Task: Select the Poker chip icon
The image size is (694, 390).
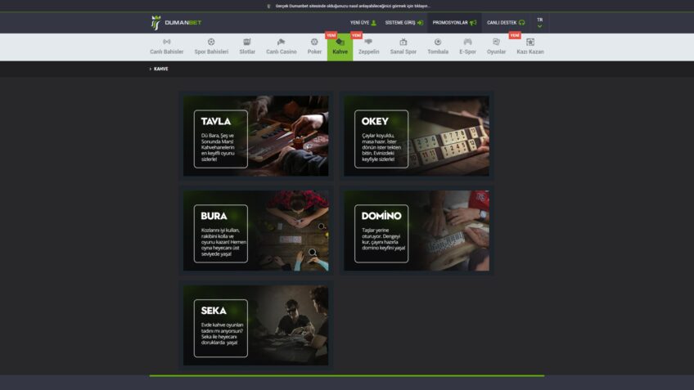Action: [x=314, y=42]
